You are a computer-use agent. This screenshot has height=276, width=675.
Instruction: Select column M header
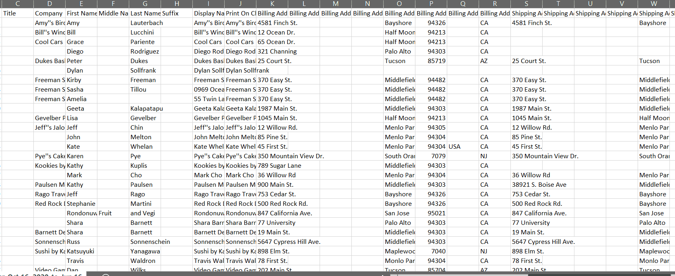(x=336, y=4)
